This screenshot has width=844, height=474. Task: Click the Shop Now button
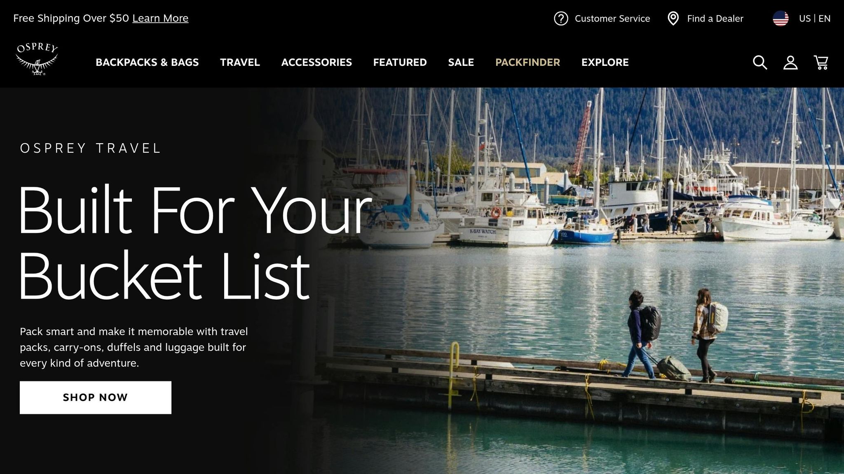click(x=96, y=397)
